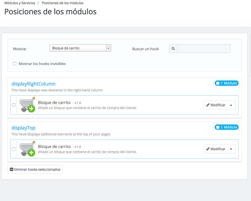
Task: Click the displayRightColumn description about right-hand column
Action: [57, 90]
